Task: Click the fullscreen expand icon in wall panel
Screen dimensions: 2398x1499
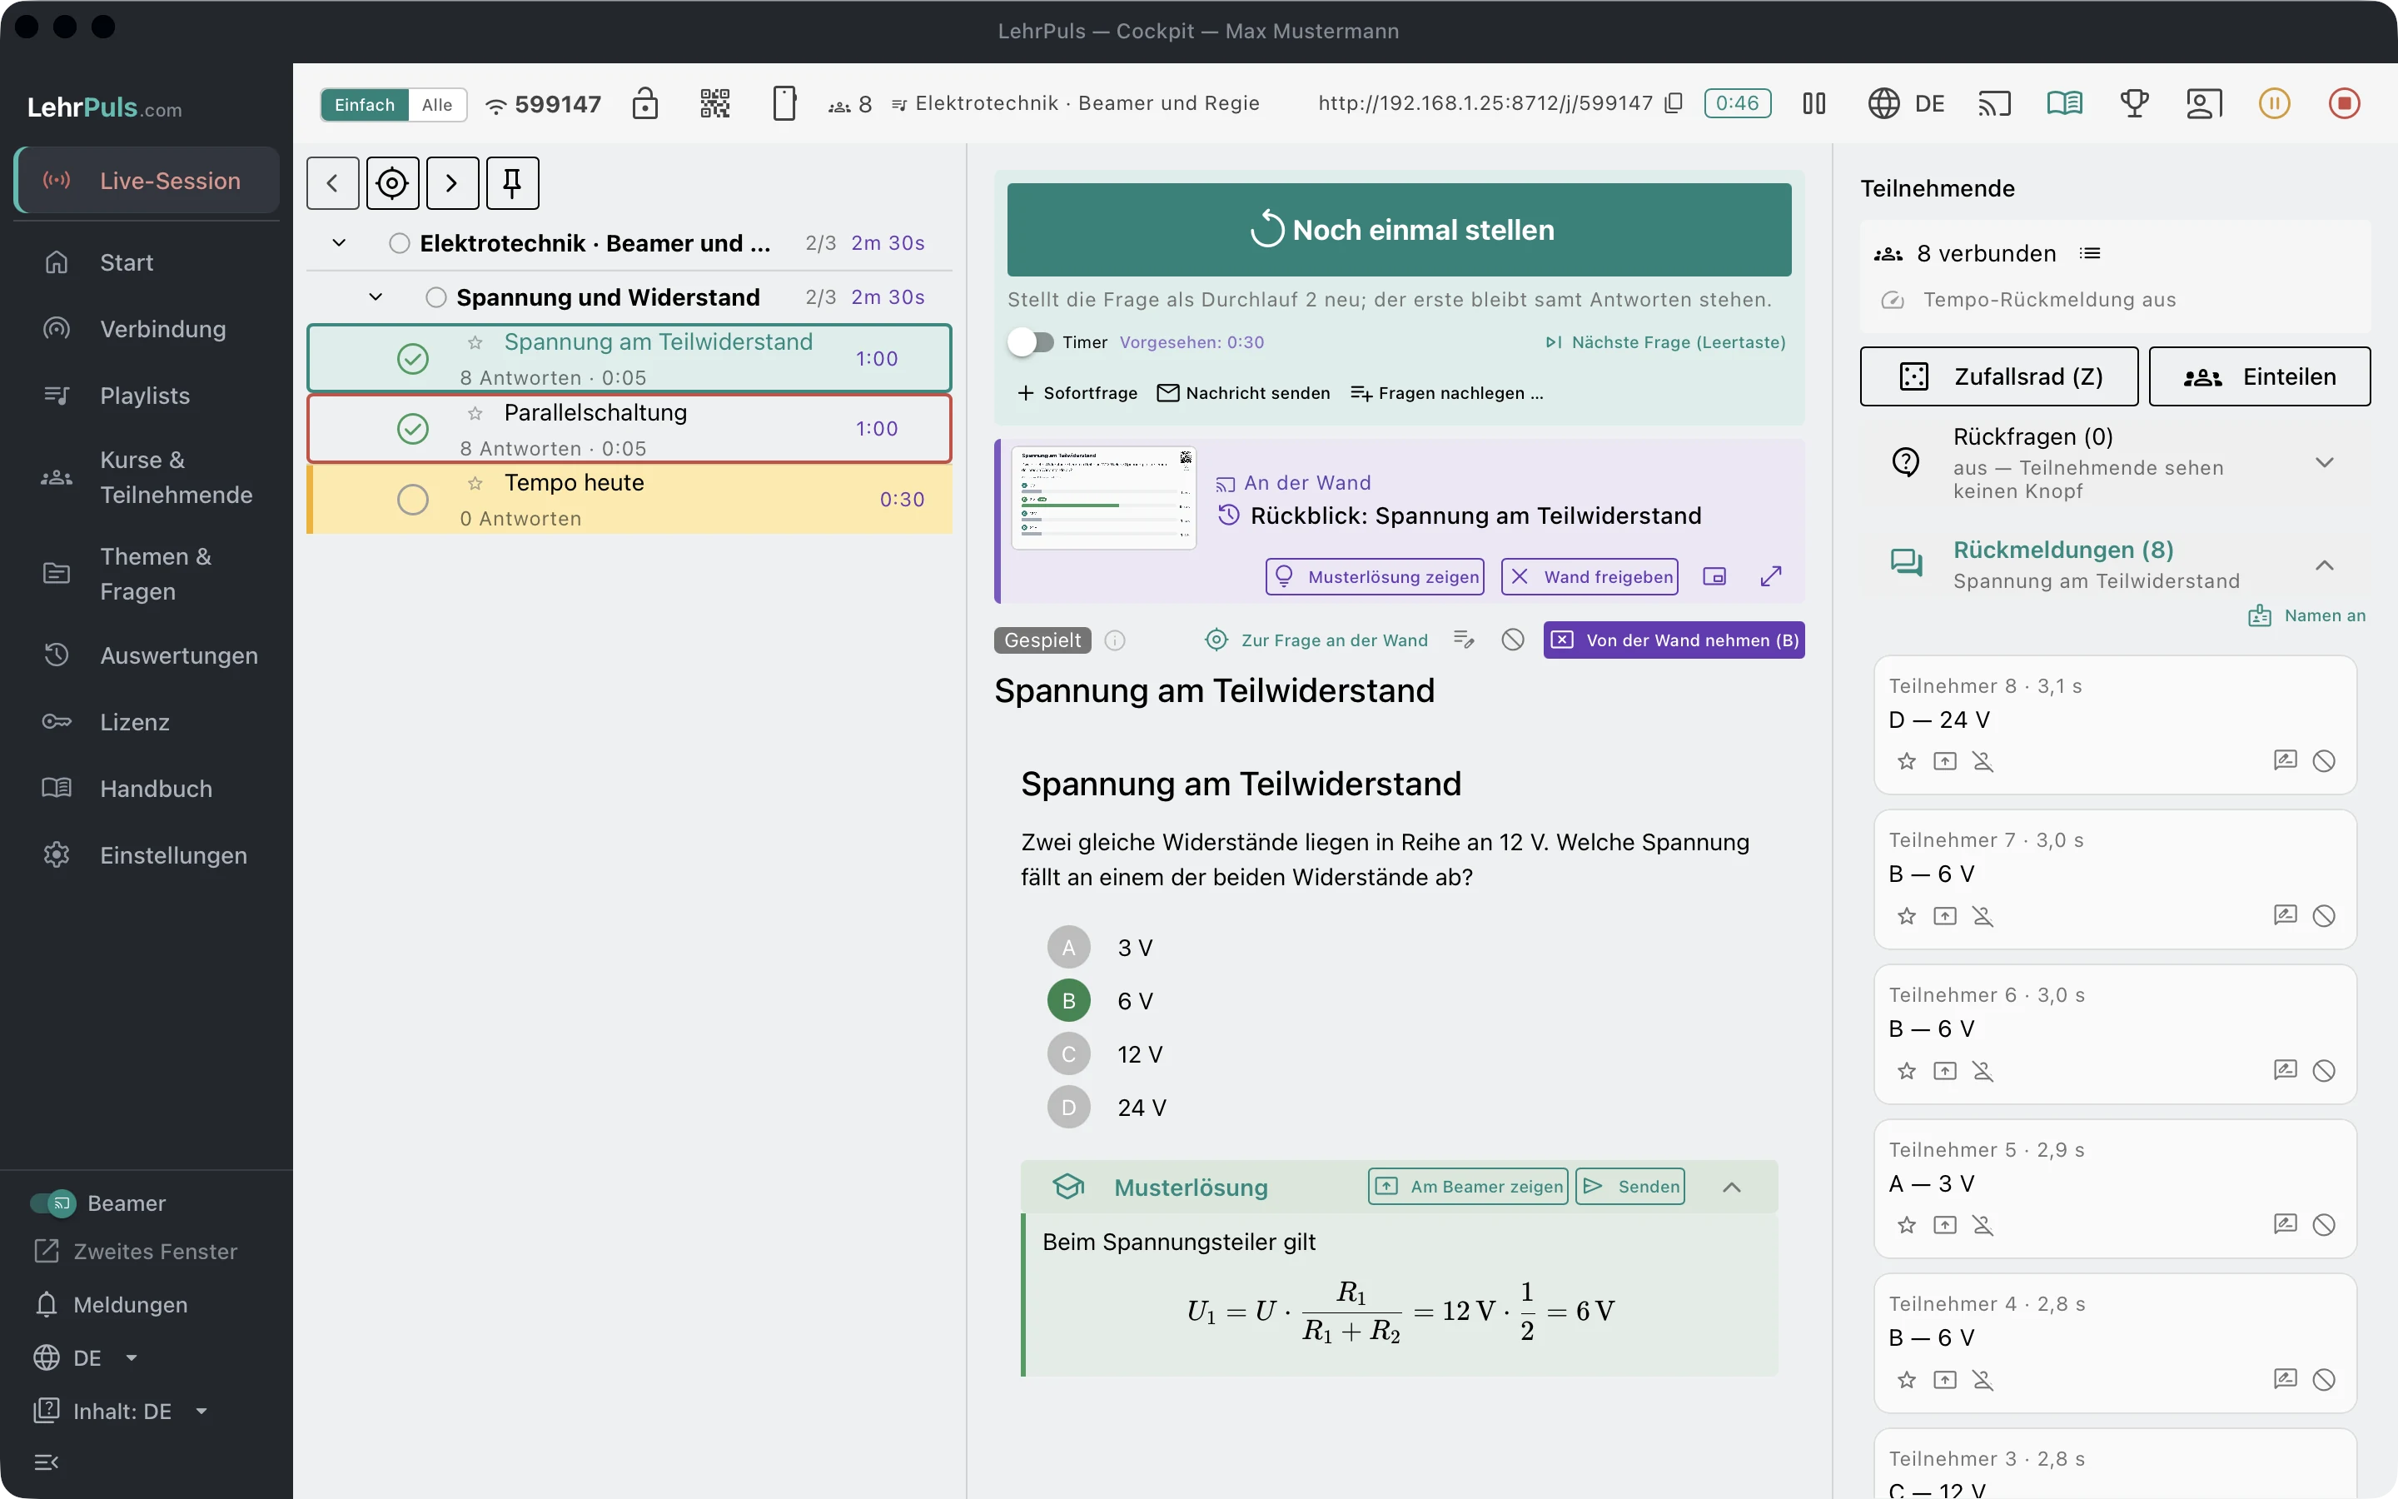Action: click(1771, 576)
